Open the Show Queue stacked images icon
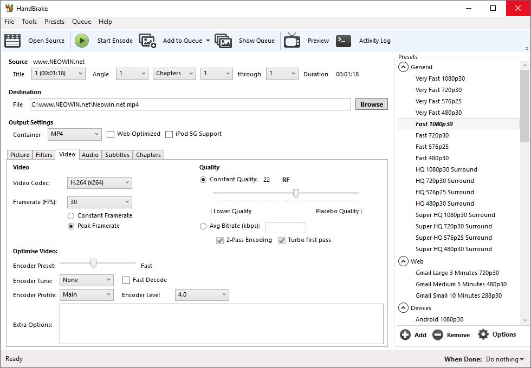 [x=223, y=41]
